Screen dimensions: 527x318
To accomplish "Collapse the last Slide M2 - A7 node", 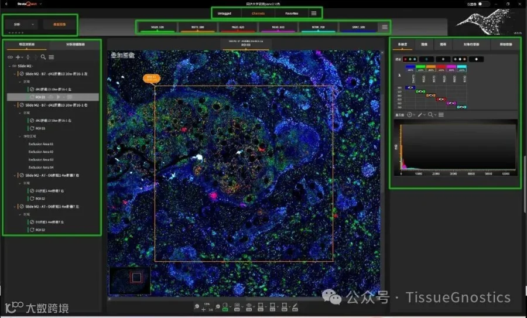I will (x=15, y=206).
